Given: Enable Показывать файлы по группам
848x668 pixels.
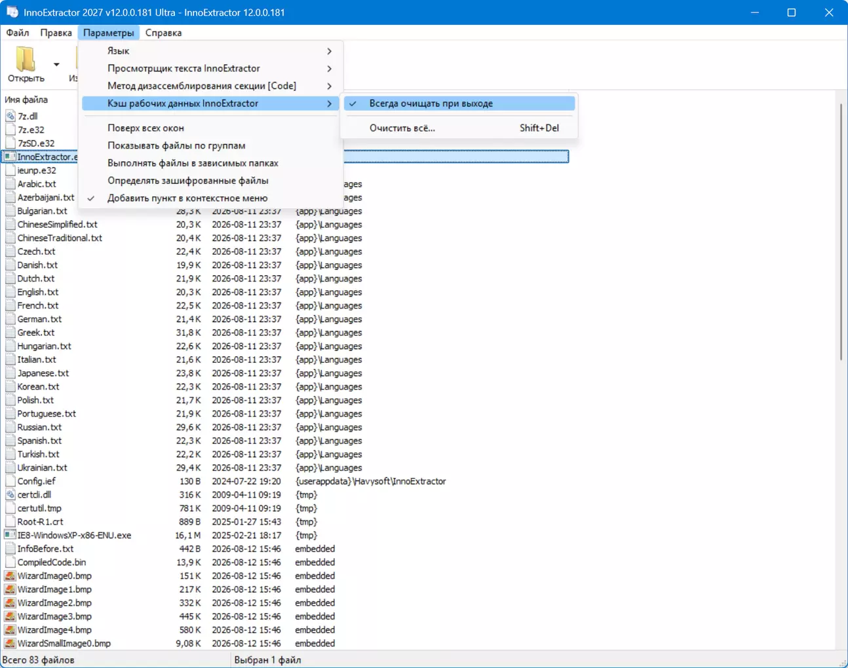Looking at the screenshot, I should coord(210,145).
